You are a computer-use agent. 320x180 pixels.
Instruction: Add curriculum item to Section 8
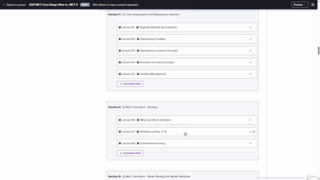click(x=130, y=153)
